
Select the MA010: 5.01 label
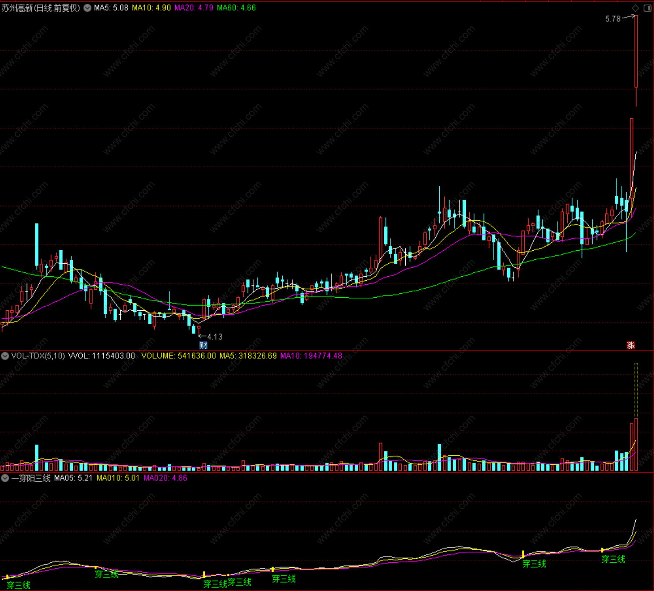click(118, 478)
